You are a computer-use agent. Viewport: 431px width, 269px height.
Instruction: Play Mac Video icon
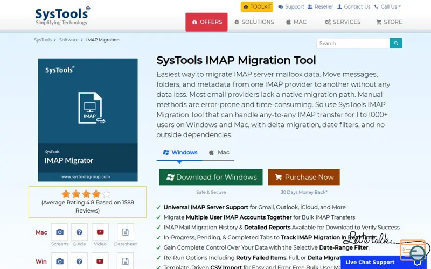[x=100, y=232]
